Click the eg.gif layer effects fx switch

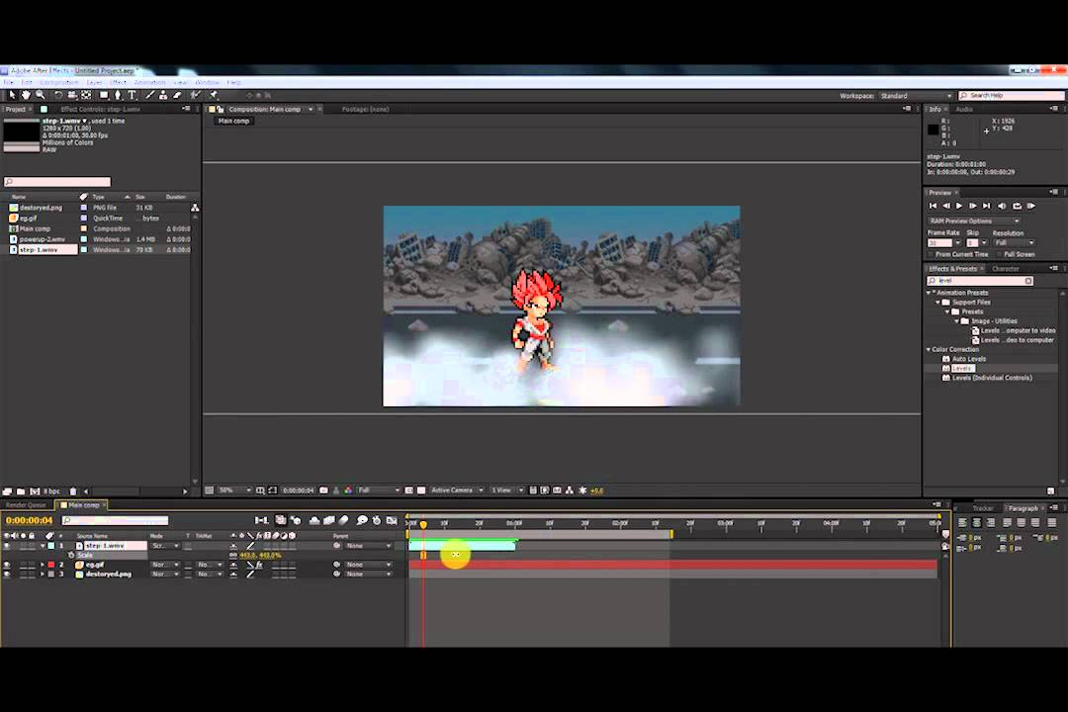pos(259,565)
